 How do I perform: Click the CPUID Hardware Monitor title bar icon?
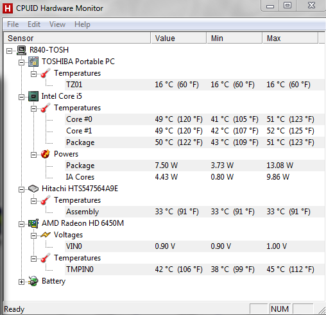point(8,8)
